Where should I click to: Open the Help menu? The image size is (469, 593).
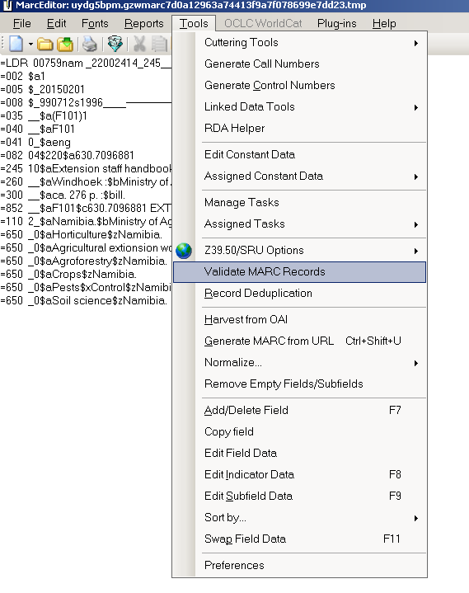pos(384,23)
